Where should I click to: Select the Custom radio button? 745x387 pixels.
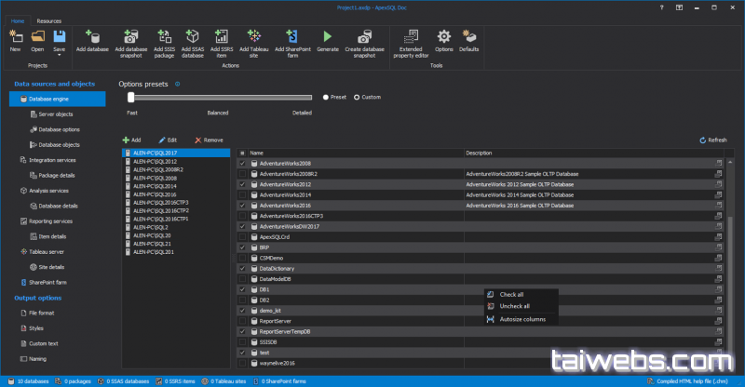click(356, 97)
